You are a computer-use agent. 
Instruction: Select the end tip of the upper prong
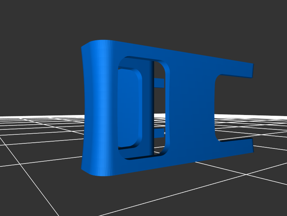[253, 71]
